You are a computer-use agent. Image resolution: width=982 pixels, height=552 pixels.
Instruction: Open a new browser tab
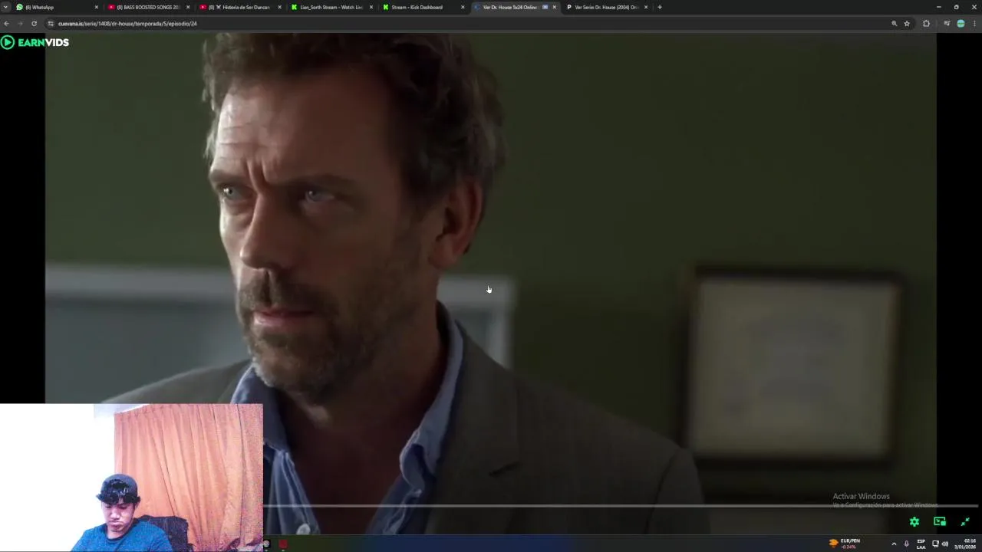(x=660, y=7)
